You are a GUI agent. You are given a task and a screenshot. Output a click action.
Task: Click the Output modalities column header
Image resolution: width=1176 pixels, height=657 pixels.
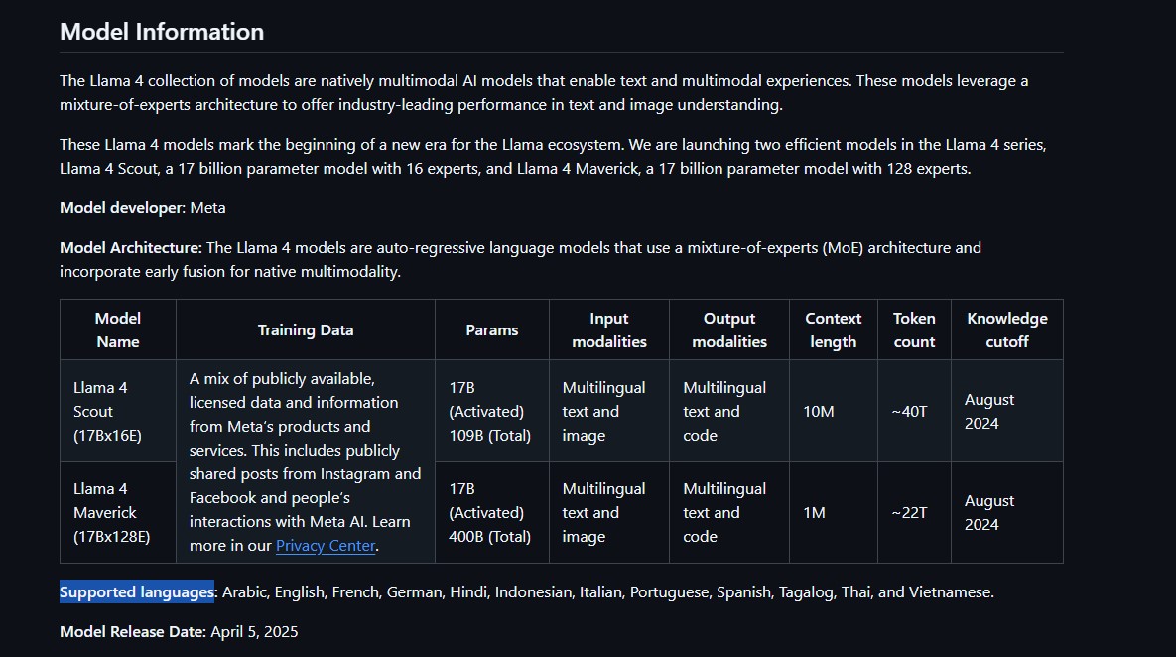pos(729,330)
